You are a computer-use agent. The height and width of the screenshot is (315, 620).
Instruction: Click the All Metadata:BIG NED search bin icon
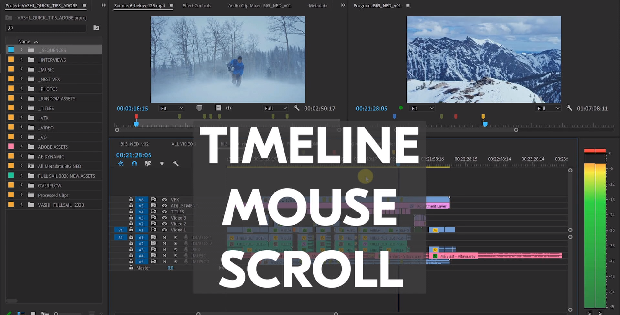[31, 166]
